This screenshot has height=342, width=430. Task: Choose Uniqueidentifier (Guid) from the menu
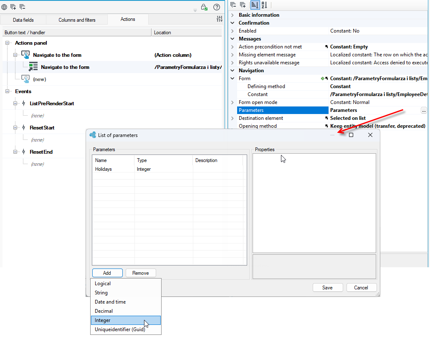126,329
